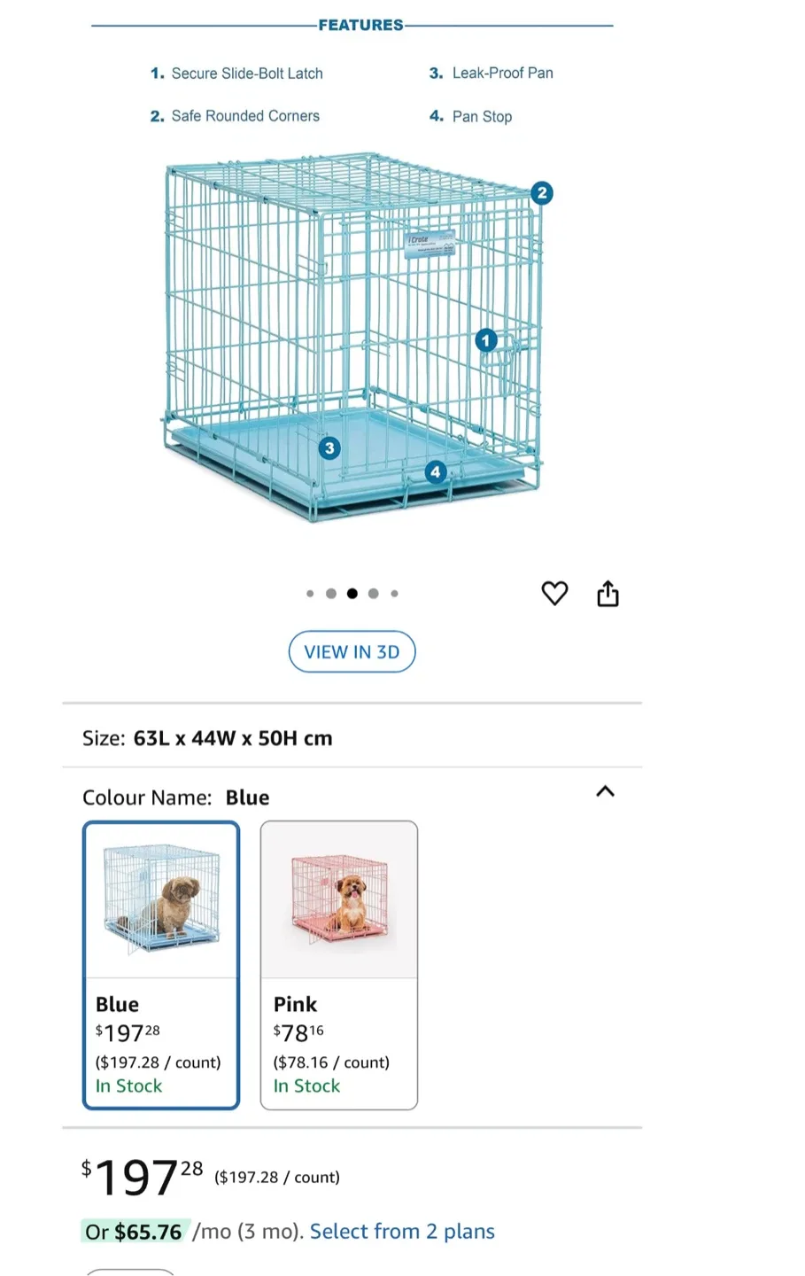Image resolution: width=805 pixels, height=1276 pixels.
Task: Click marker 4 for Pan Stop
Action: pyautogui.click(x=435, y=472)
